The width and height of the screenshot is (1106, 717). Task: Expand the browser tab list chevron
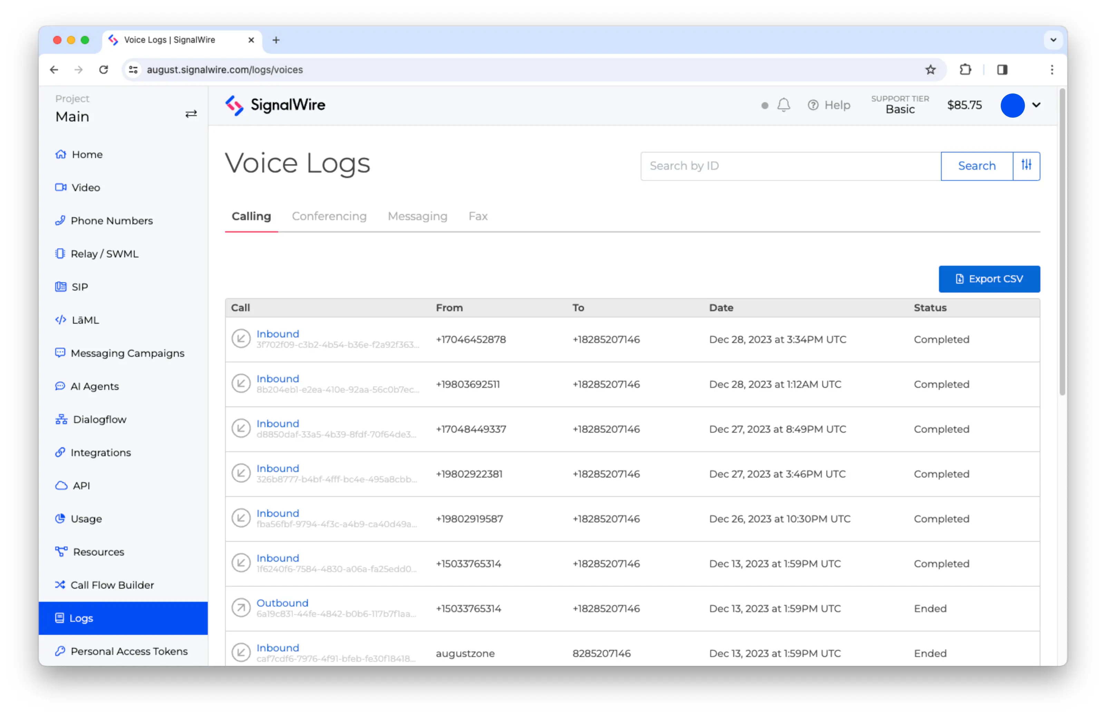tap(1054, 40)
